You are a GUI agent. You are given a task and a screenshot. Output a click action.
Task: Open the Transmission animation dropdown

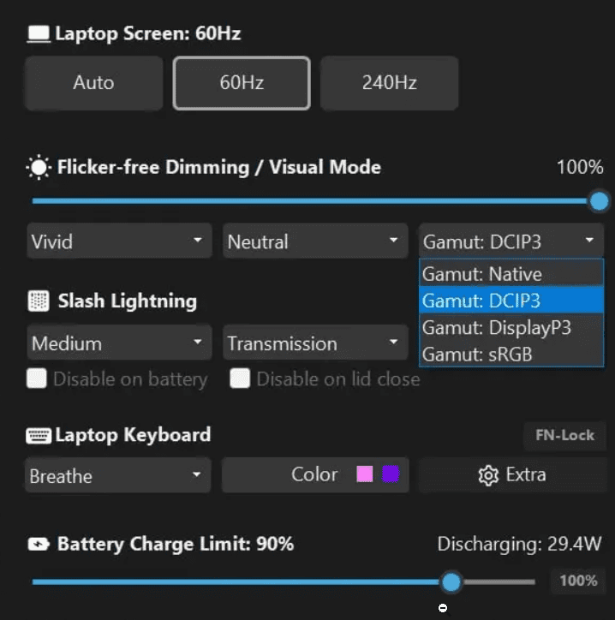click(315, 343)
